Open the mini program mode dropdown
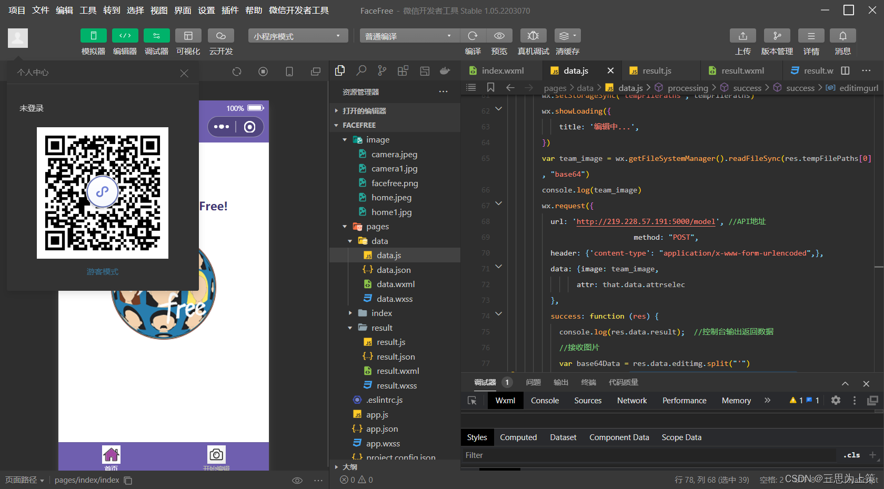This screenshot has height=489, width=884. 298,36
